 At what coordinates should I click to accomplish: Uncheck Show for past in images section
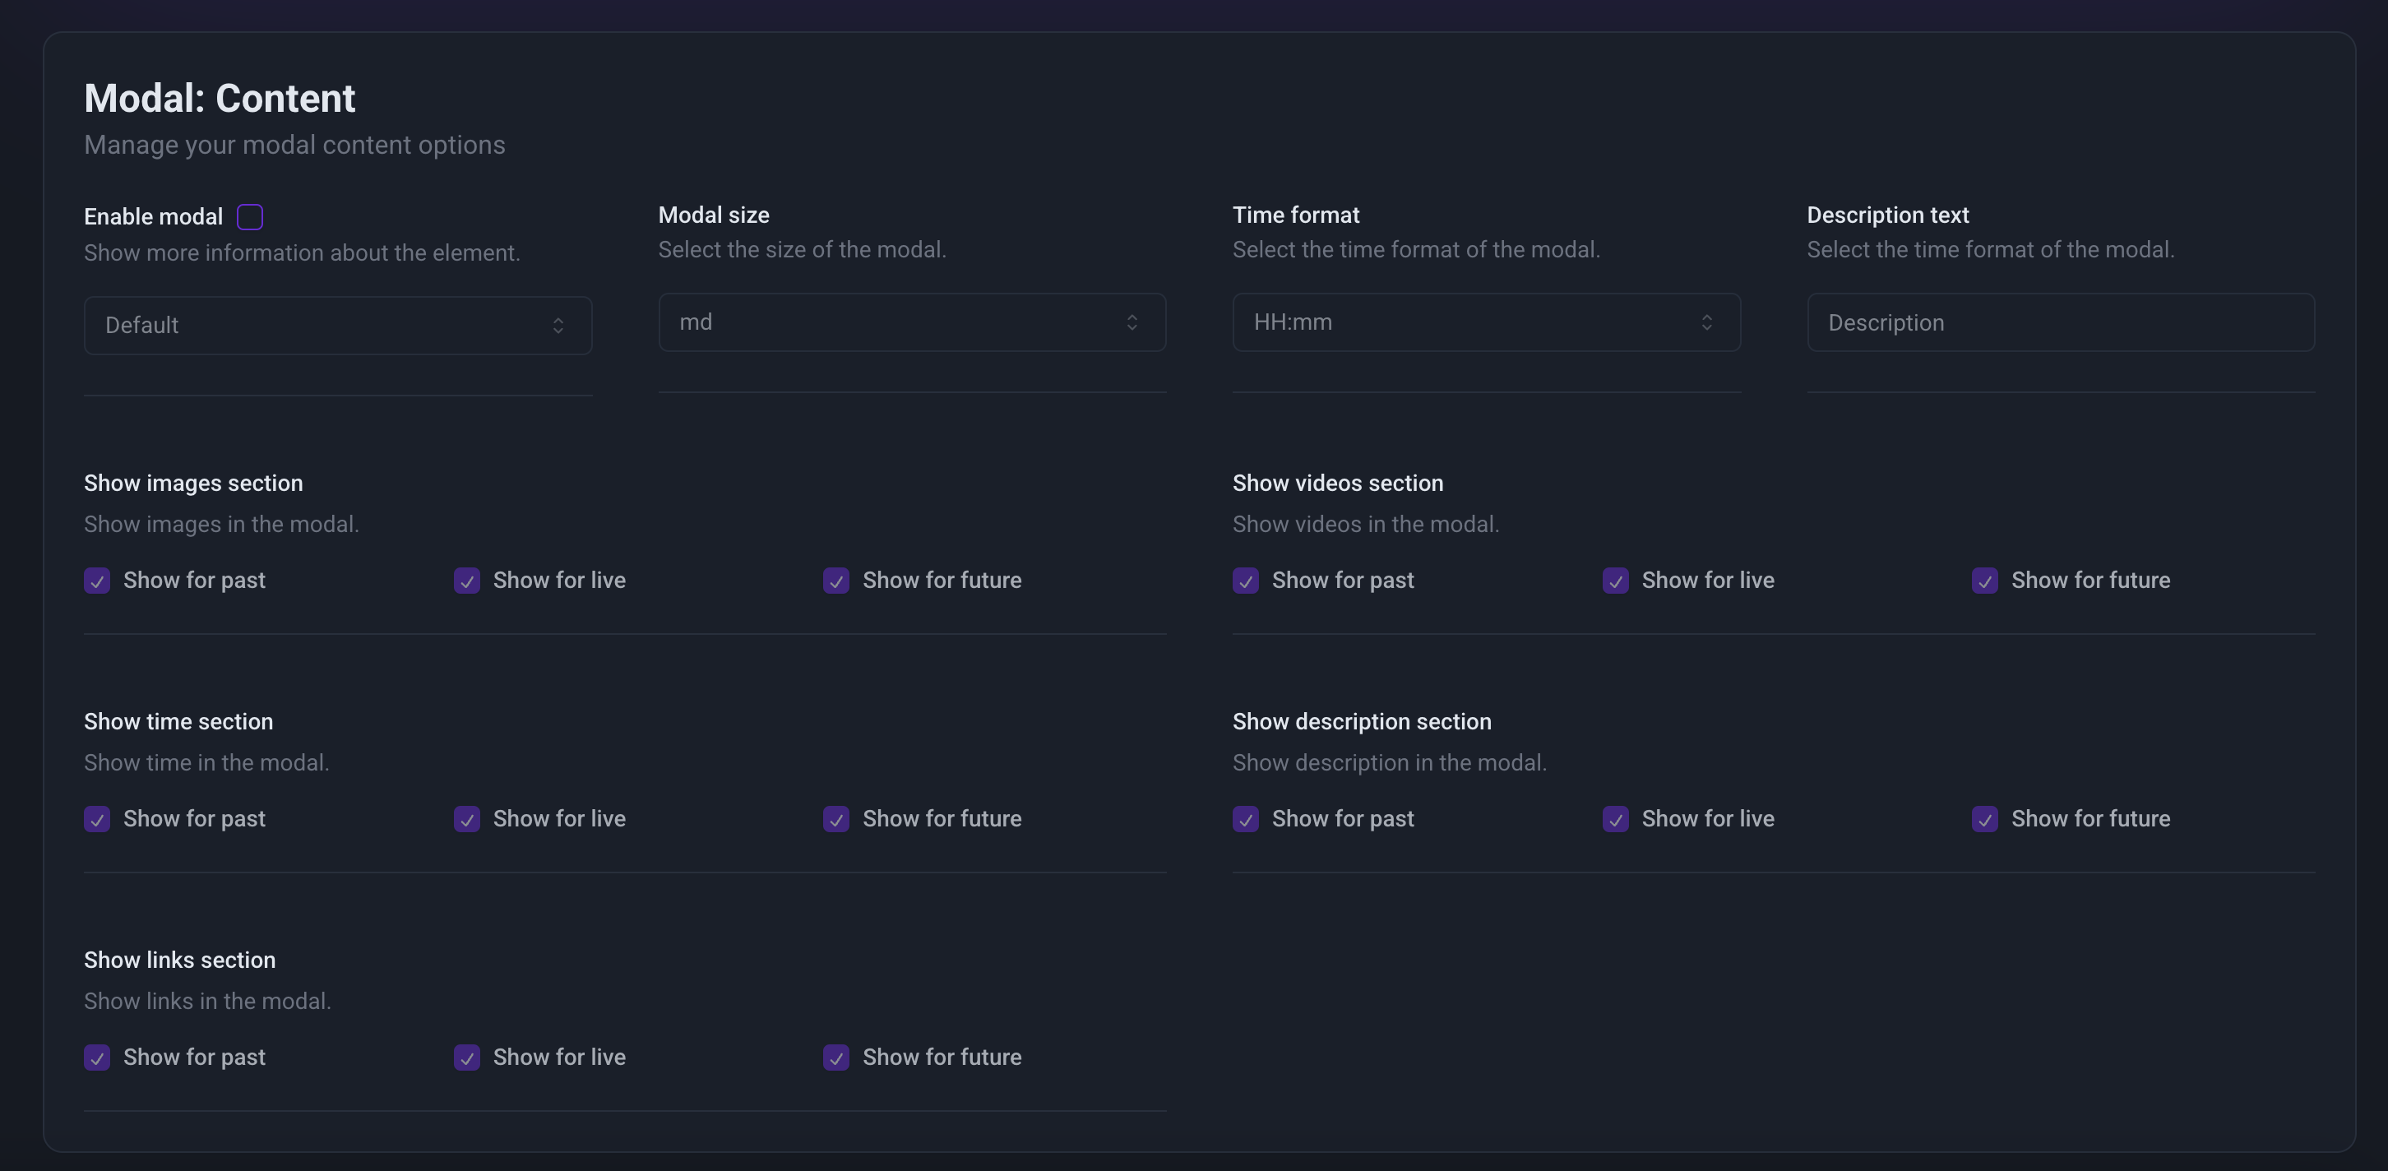coord(97,581)
